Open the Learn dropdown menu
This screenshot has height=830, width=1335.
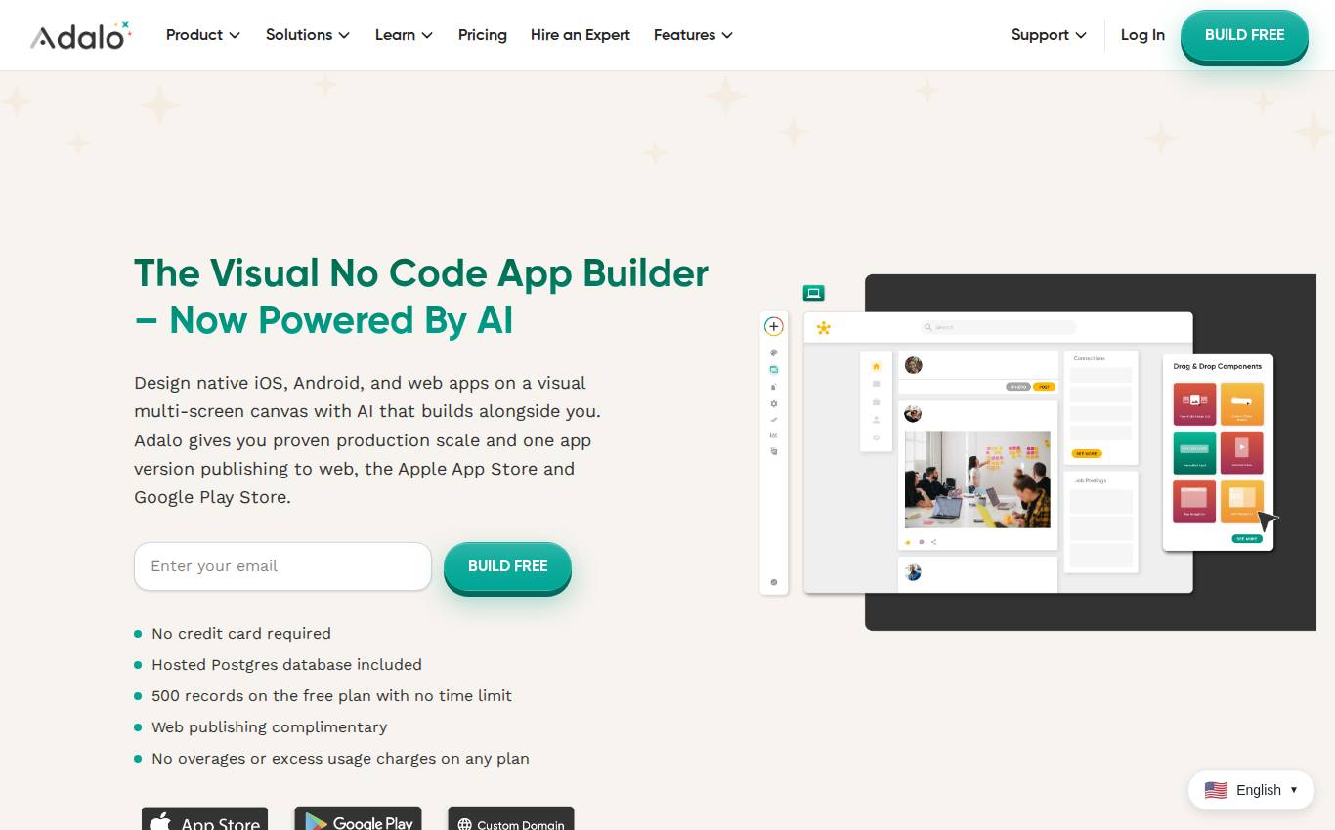(x=404, y=35)
